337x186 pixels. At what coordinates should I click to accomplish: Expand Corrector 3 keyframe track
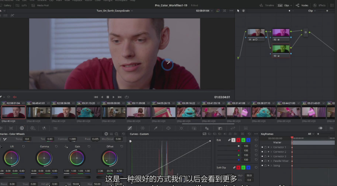(271, 156)
